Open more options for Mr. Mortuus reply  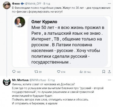click(109, 80)
